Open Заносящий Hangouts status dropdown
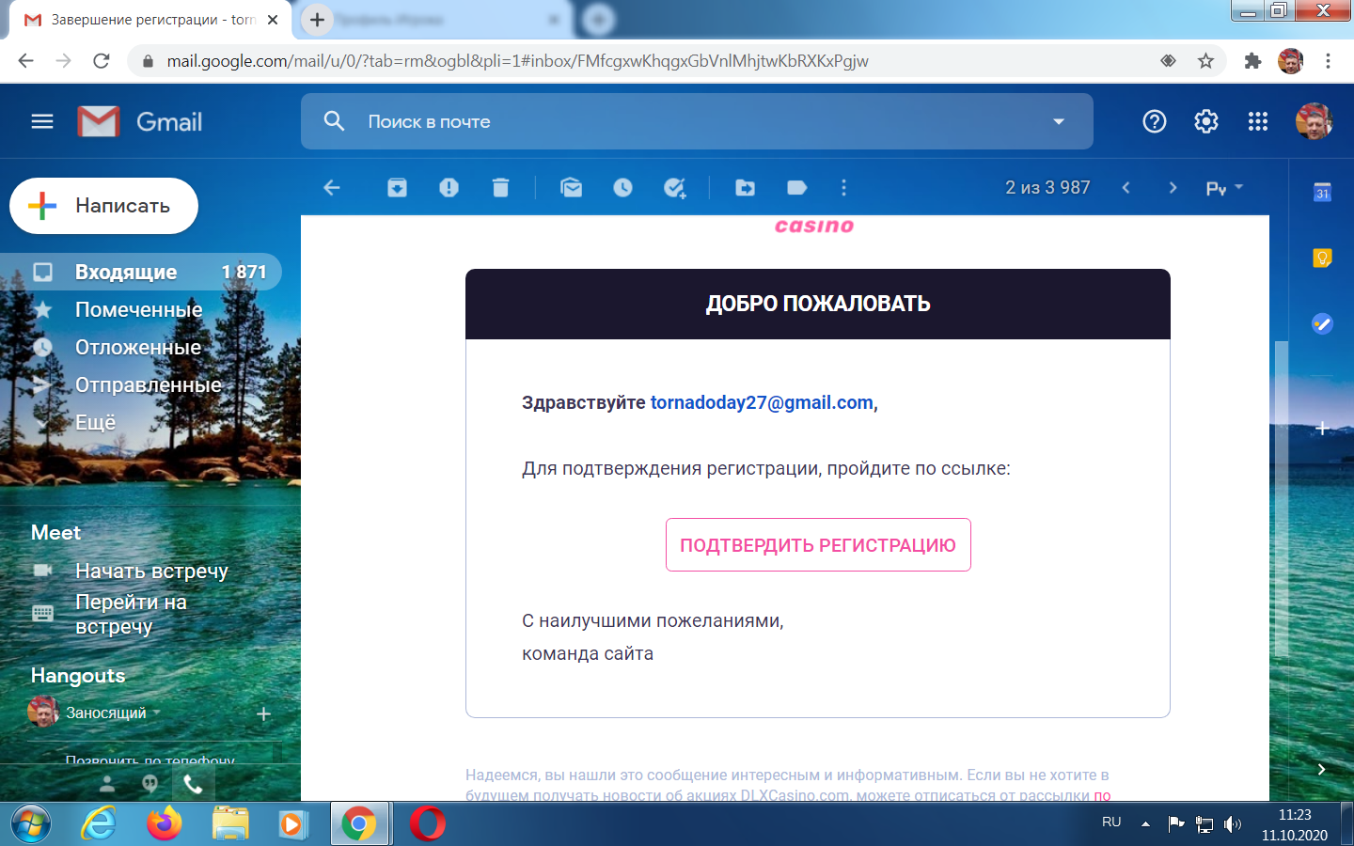Viewport: 1354px width, 846px height. coord(157,713)
